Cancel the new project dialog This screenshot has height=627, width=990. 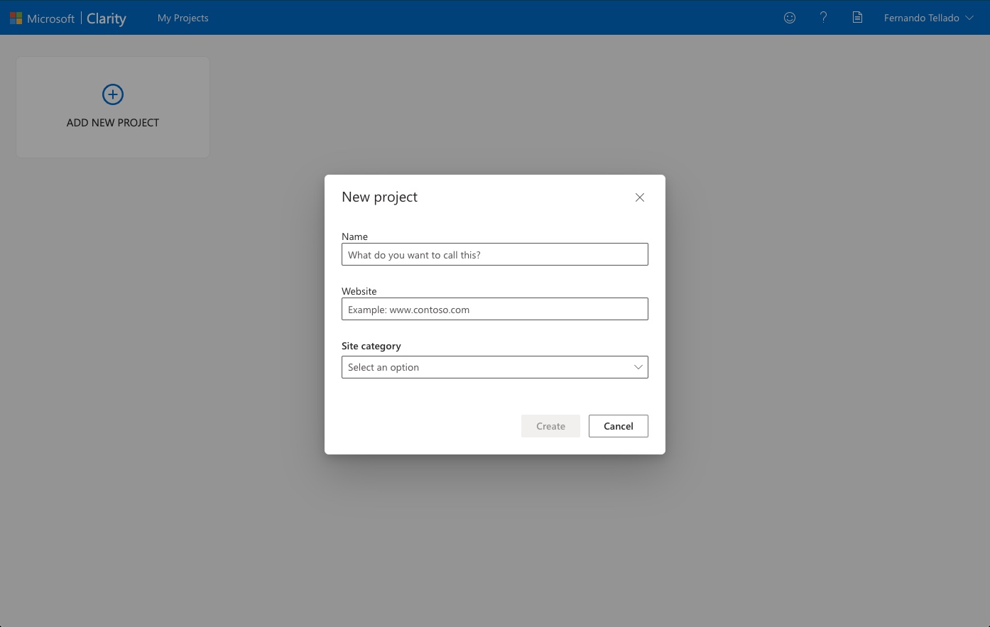[618, 426]
